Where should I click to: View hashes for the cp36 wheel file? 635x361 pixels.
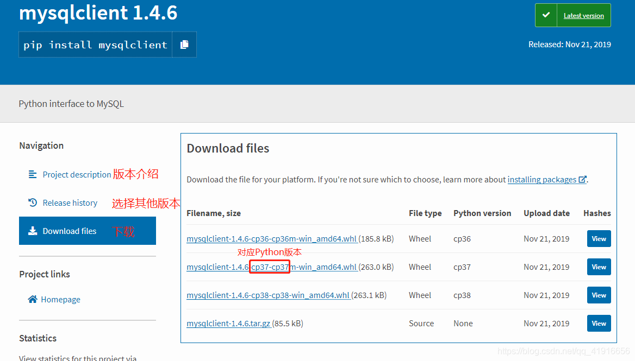[599, 238]
